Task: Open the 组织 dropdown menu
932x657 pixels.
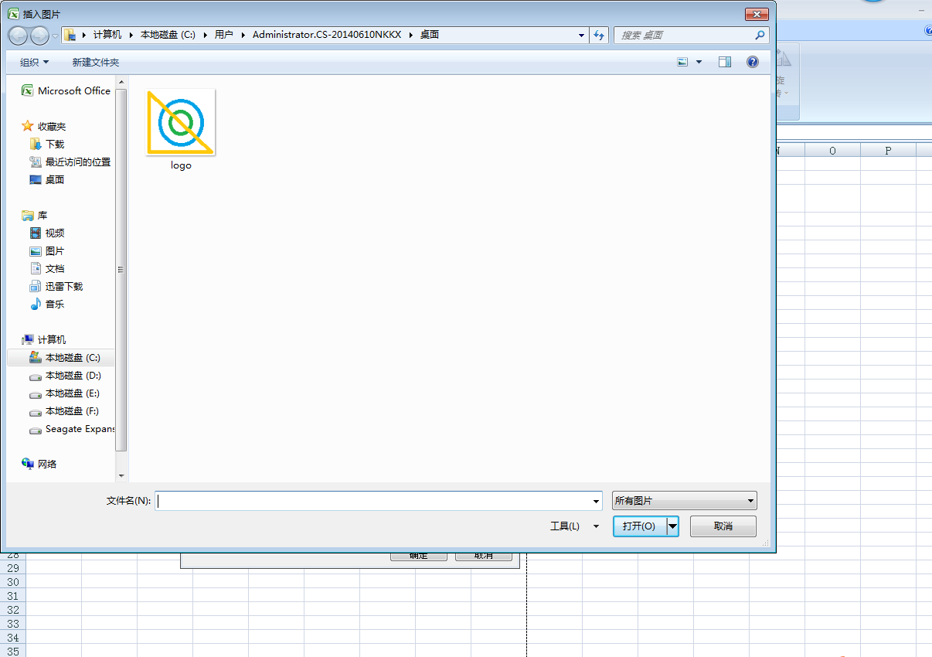Action: pyautogui.click(x=35, y=62)
